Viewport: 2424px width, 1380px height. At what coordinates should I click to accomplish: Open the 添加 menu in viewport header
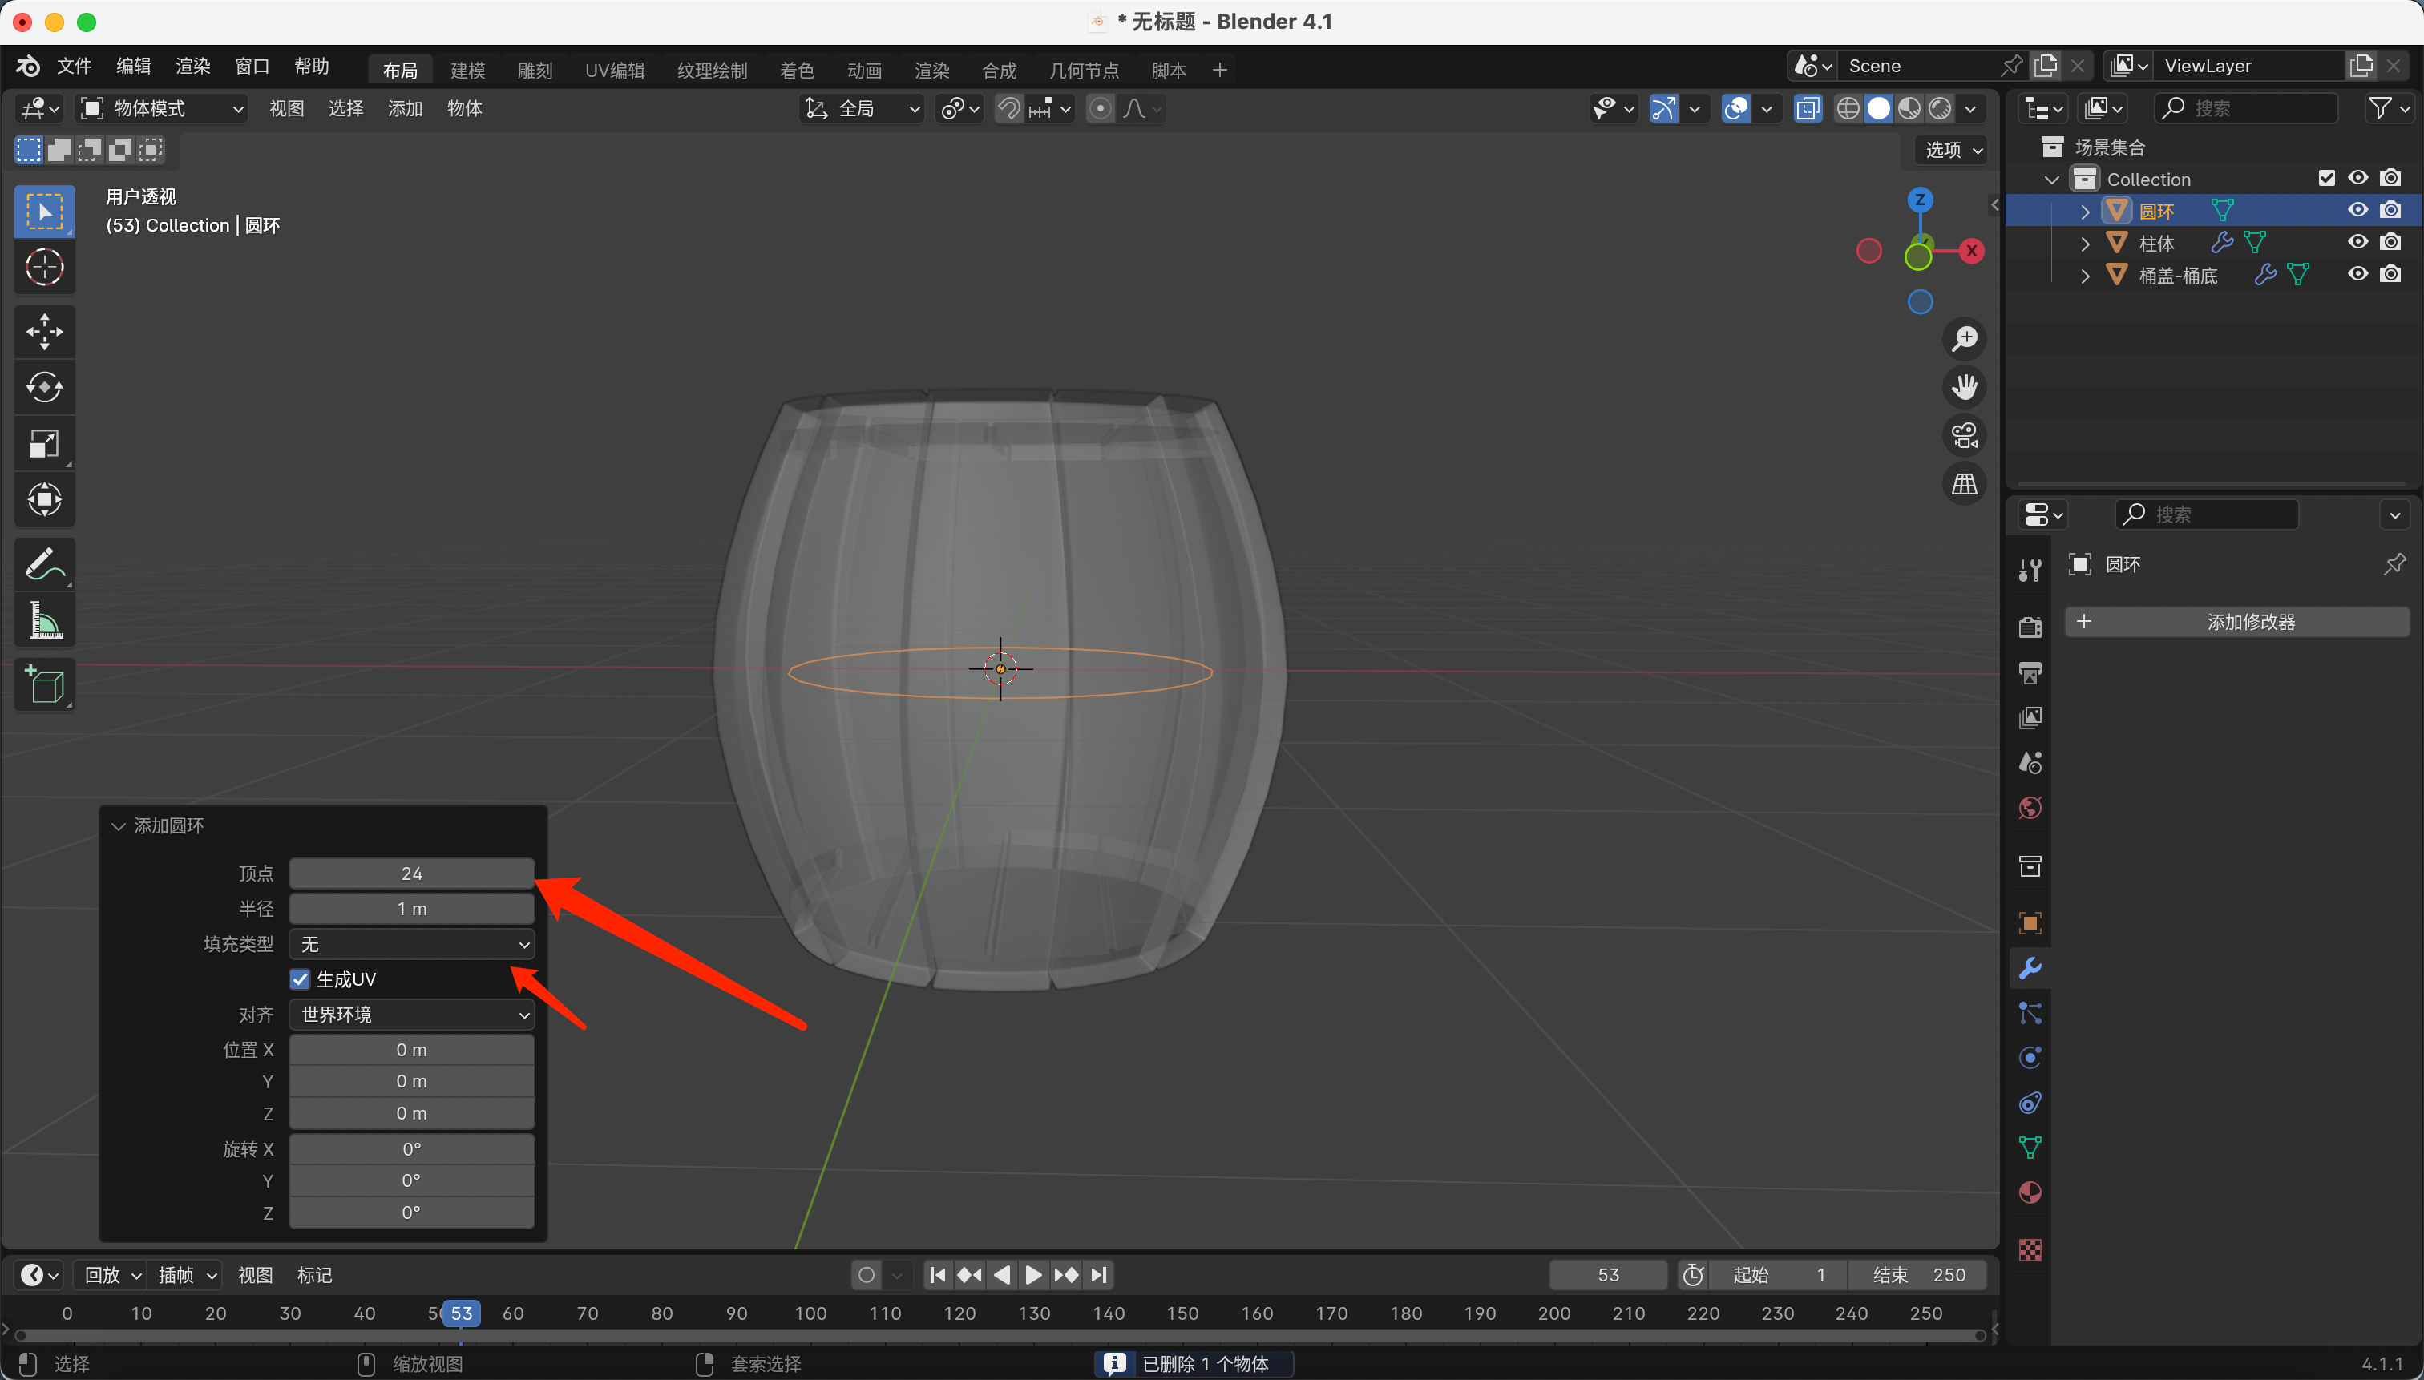click(x=405, y=108)
